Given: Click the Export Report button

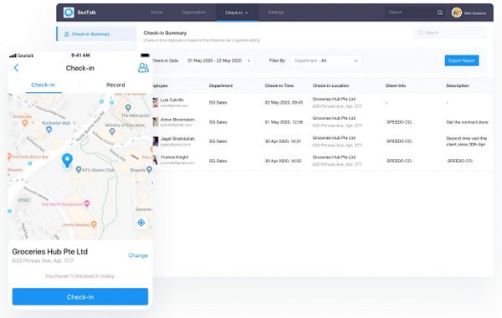Looking at the screenshot, I should 462,60.
